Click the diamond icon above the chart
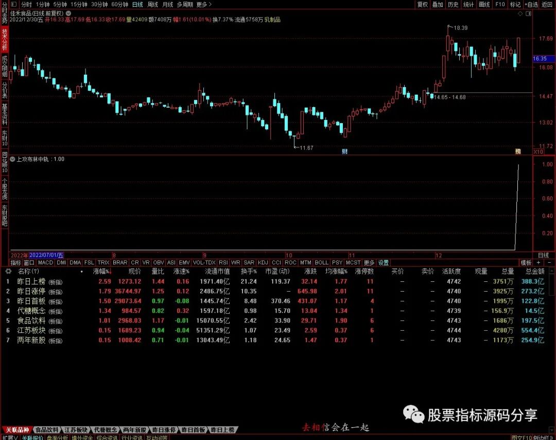556x440 pixels. [x=520, y=13]
